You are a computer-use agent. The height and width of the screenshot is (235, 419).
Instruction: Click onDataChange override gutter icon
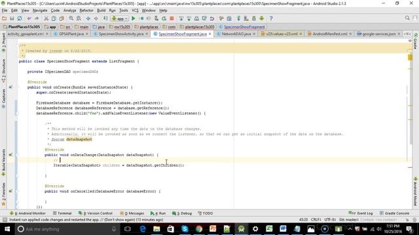(10, 155)
